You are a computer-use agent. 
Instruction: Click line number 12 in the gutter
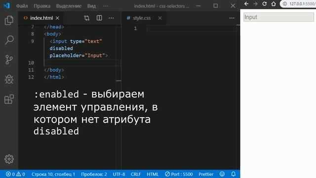pyautogui.click(x=31, y=77)
